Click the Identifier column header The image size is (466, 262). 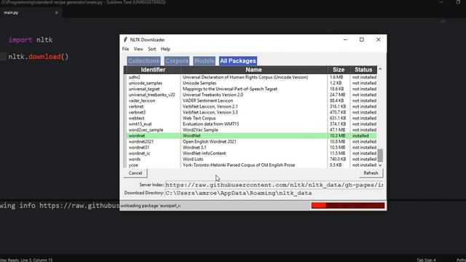point(153,70)
